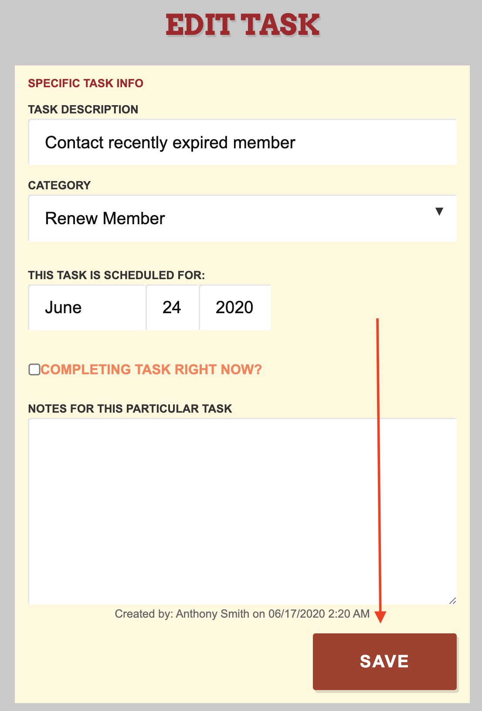This screenshot has width=482, height=711.
Task: Click the orange 'Completing Task Right Now?' label
Action: (151, 369)
